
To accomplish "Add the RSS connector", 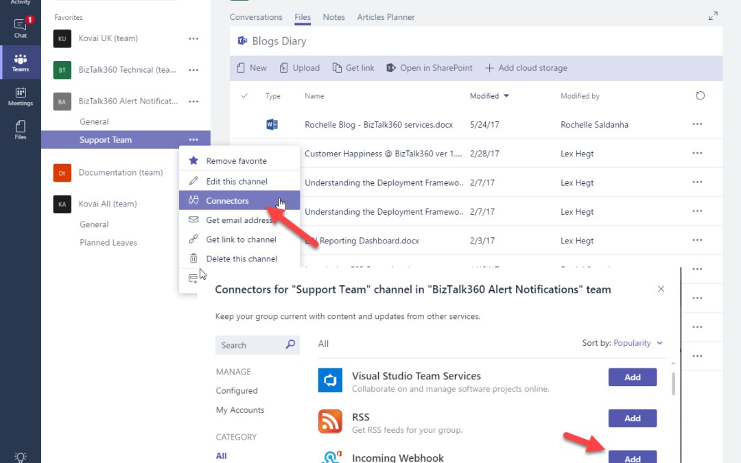I will [633, 418].
